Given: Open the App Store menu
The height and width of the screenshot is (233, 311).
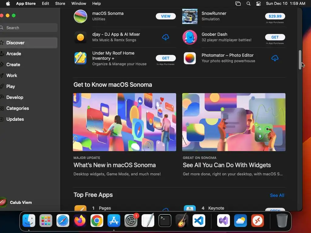Looking at the screenshot, I should 26,4.
